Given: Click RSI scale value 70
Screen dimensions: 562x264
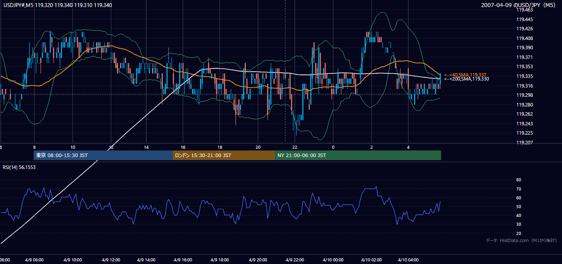Looking at the screenshot, I should pos(518,189).
